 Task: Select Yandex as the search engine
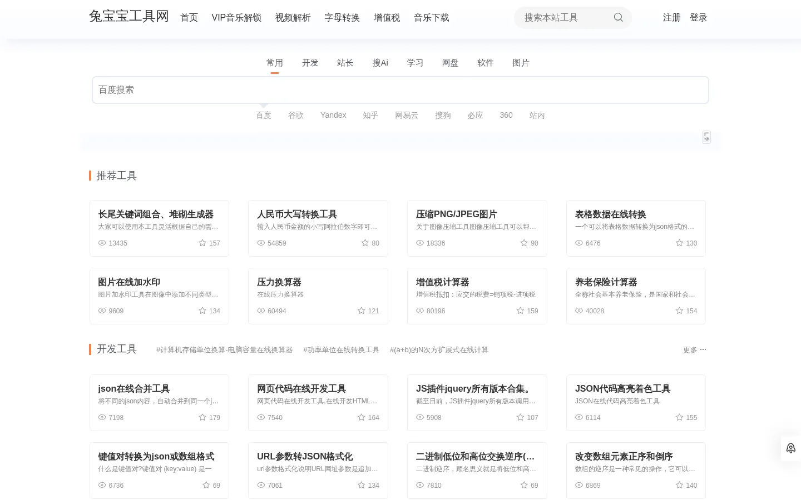[333, 115]
